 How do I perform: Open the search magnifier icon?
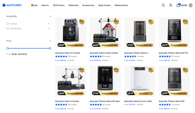tap(163, 5)
